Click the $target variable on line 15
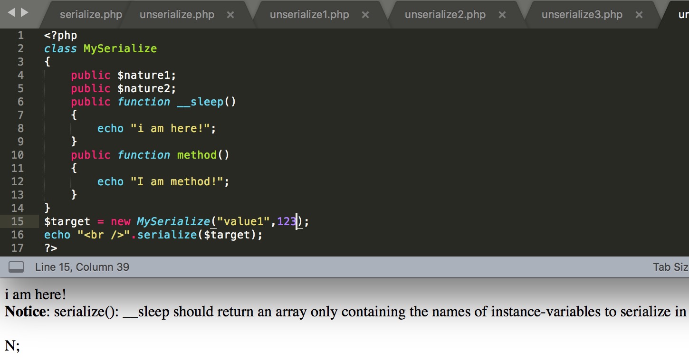Screen dimensions: 689x361 [67, 221]
